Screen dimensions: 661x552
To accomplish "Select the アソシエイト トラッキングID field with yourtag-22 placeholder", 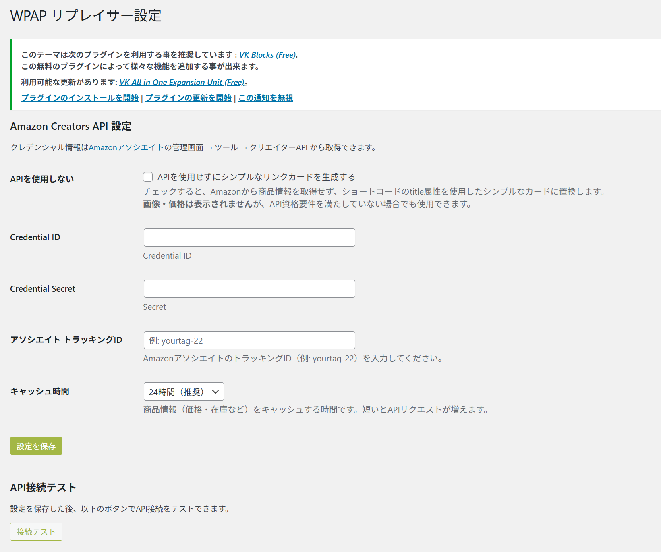I will click(249, 340).
